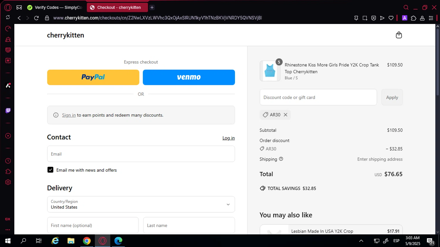The image size is (440, 247).
Task: Switch to the Verify Codes — SimplyCo tab
Action: click(x=55, y=7)
